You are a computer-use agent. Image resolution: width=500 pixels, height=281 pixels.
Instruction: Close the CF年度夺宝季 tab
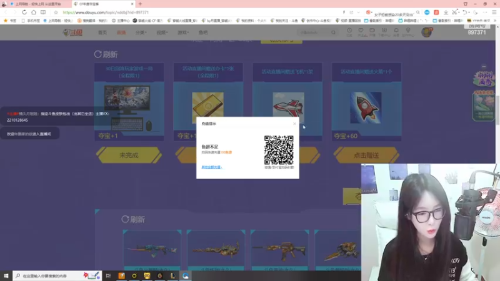coord(132,4)
